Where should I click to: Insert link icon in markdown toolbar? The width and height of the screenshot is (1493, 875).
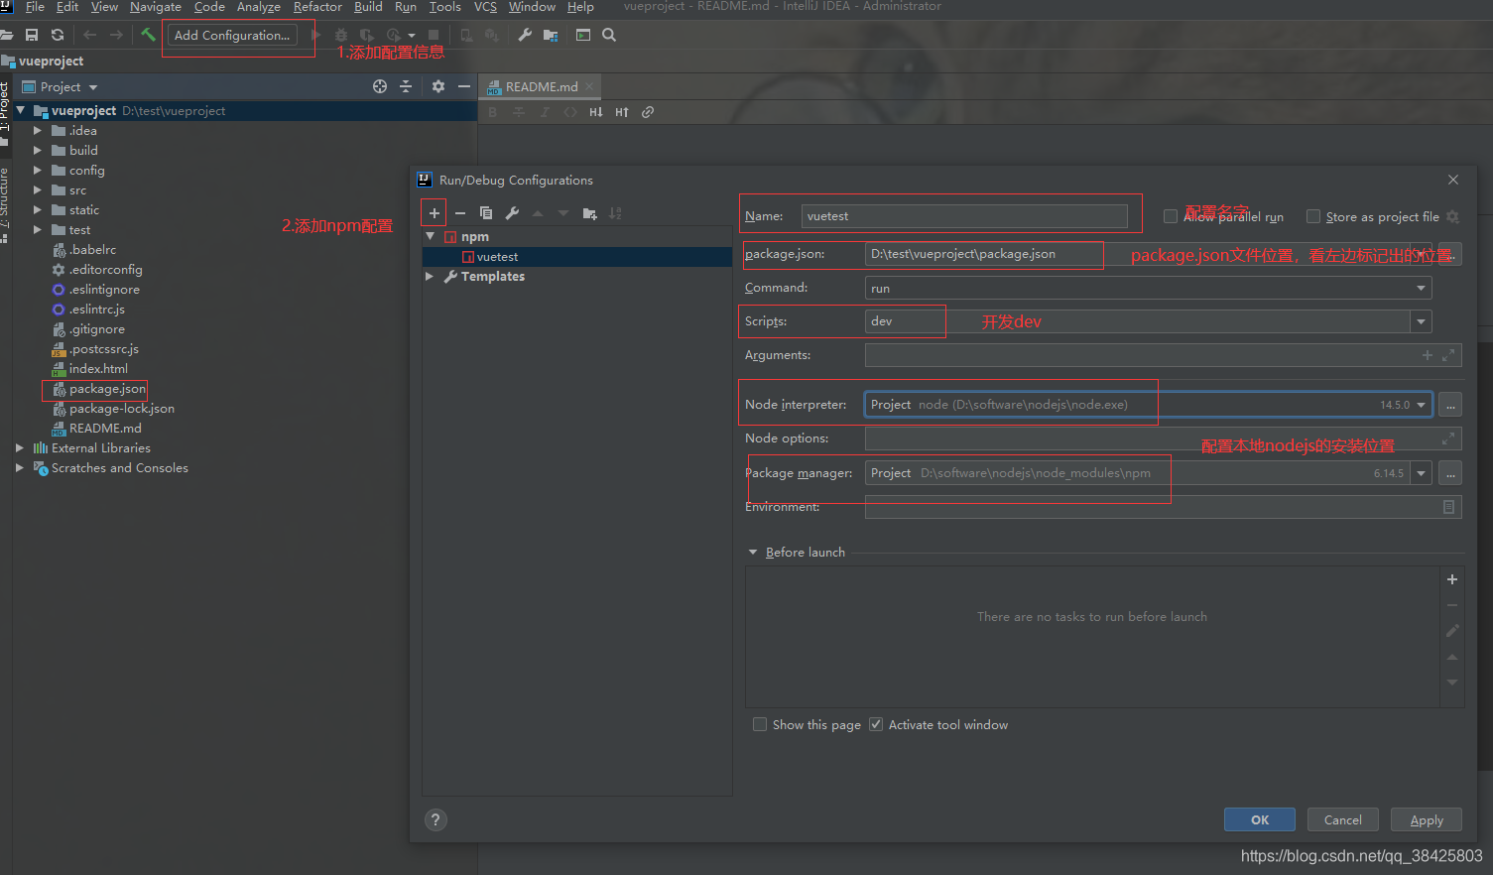coord(648,112)
